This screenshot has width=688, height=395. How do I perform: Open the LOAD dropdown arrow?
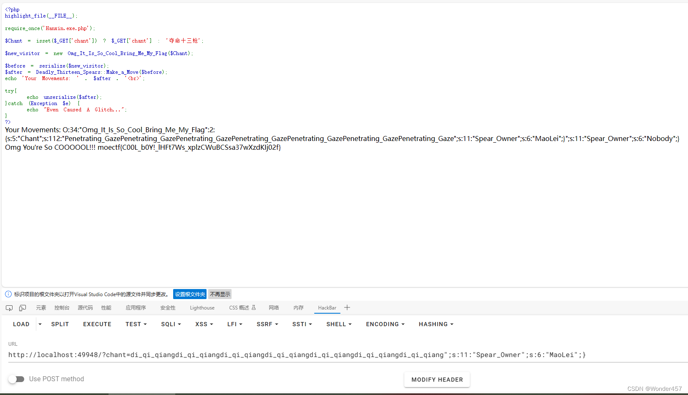[40, 324]
